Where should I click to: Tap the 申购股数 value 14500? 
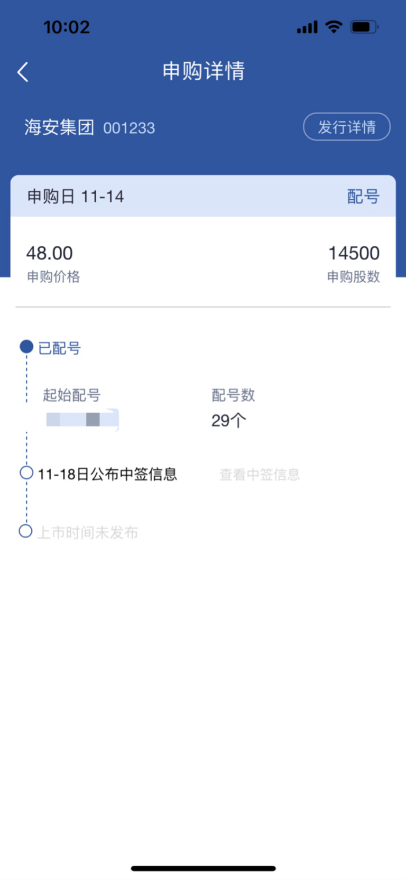click(x=354, y=253)
